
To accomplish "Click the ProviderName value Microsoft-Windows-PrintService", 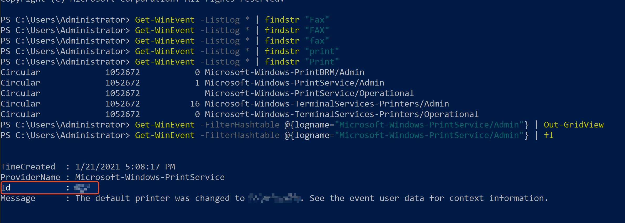I will 150,177.
